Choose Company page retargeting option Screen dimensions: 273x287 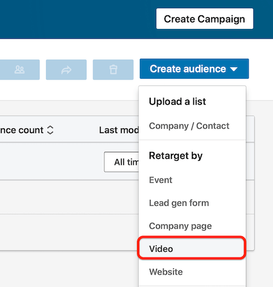180,226
